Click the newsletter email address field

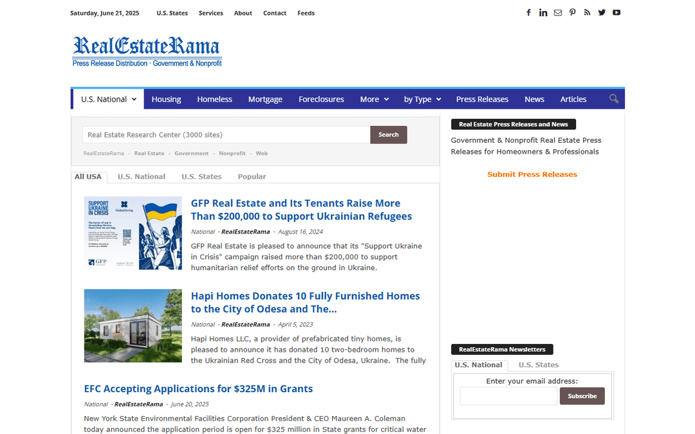coord(509,396)
